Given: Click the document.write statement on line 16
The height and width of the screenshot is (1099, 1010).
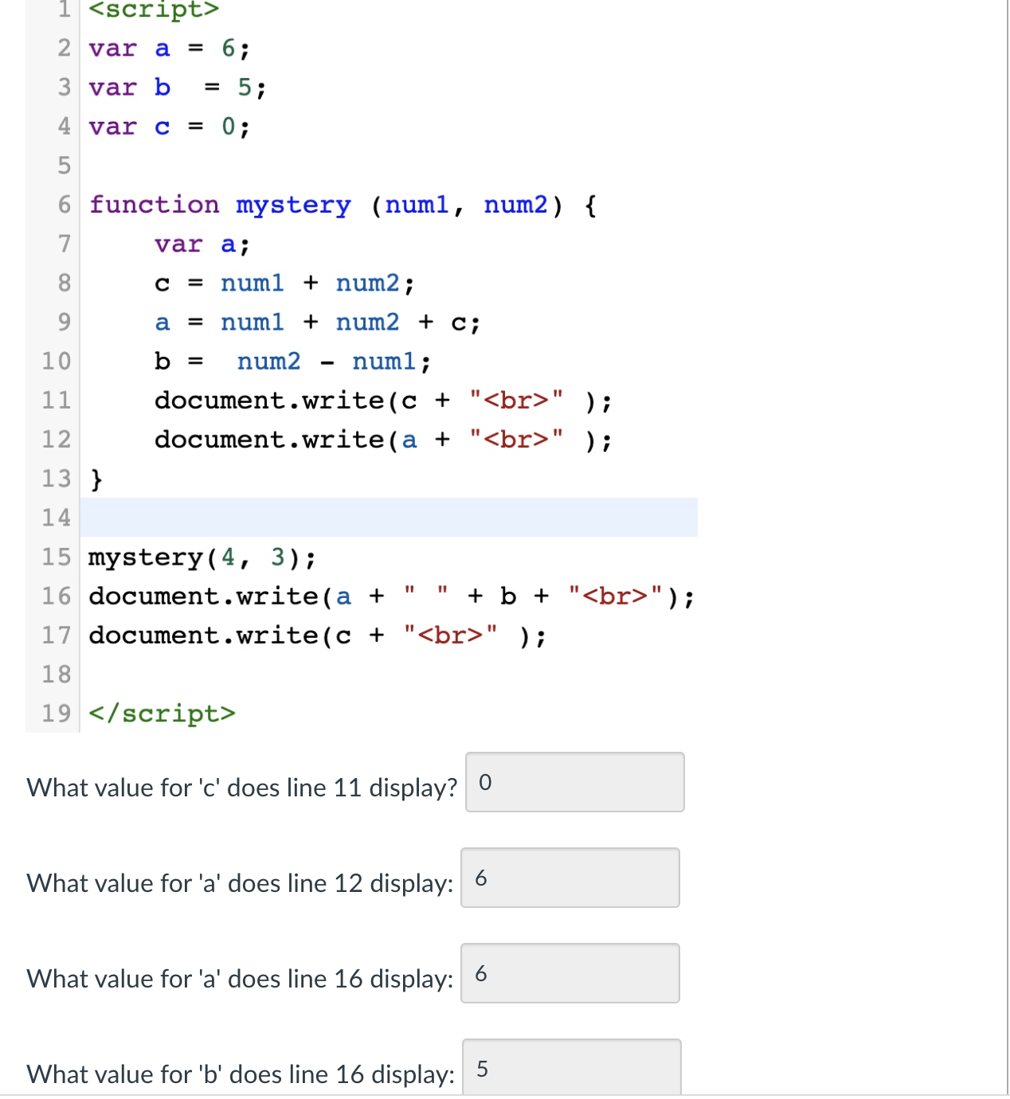Looking at the screenshot, I should (391, 596).
